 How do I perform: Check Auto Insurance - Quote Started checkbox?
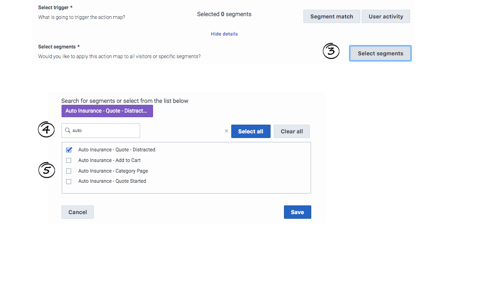tap(68, 181)
